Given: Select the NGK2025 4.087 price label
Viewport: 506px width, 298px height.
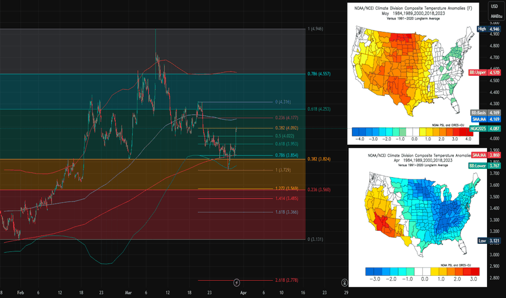Looking at the screenshot, I should [x=485, y=128].
